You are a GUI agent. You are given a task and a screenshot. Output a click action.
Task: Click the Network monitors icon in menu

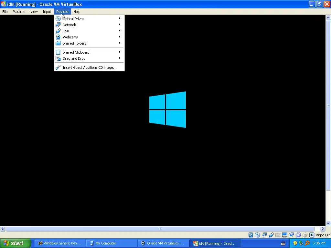[x=58, y=25]
